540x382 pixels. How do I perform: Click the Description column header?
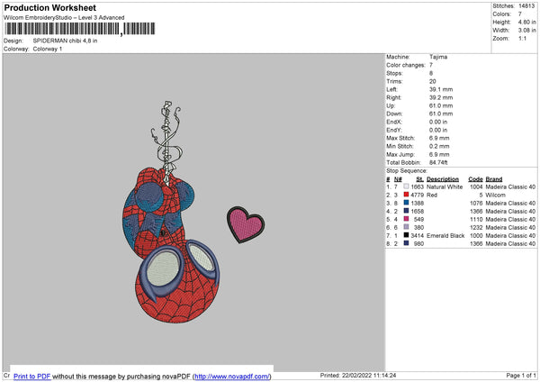pyautogui.click(x=443, y=179)
